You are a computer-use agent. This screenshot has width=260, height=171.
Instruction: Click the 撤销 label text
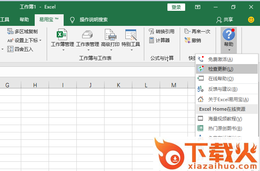(196, 40)
